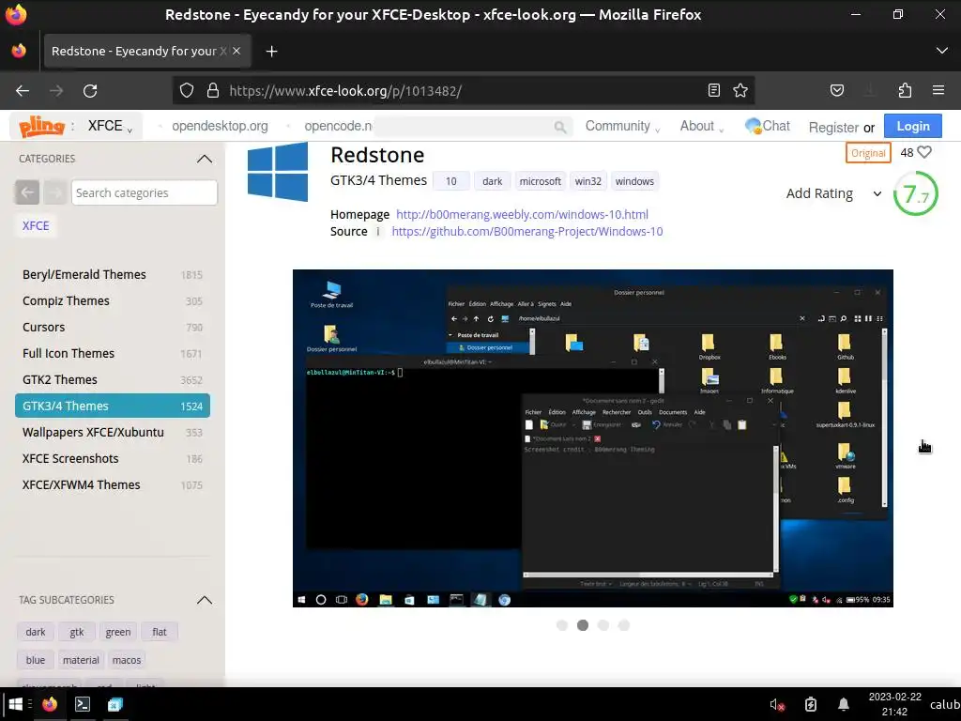Click the Windows logo product image
Screen dimensions: 961x721
pyautogui.click(x=278, y=173)
